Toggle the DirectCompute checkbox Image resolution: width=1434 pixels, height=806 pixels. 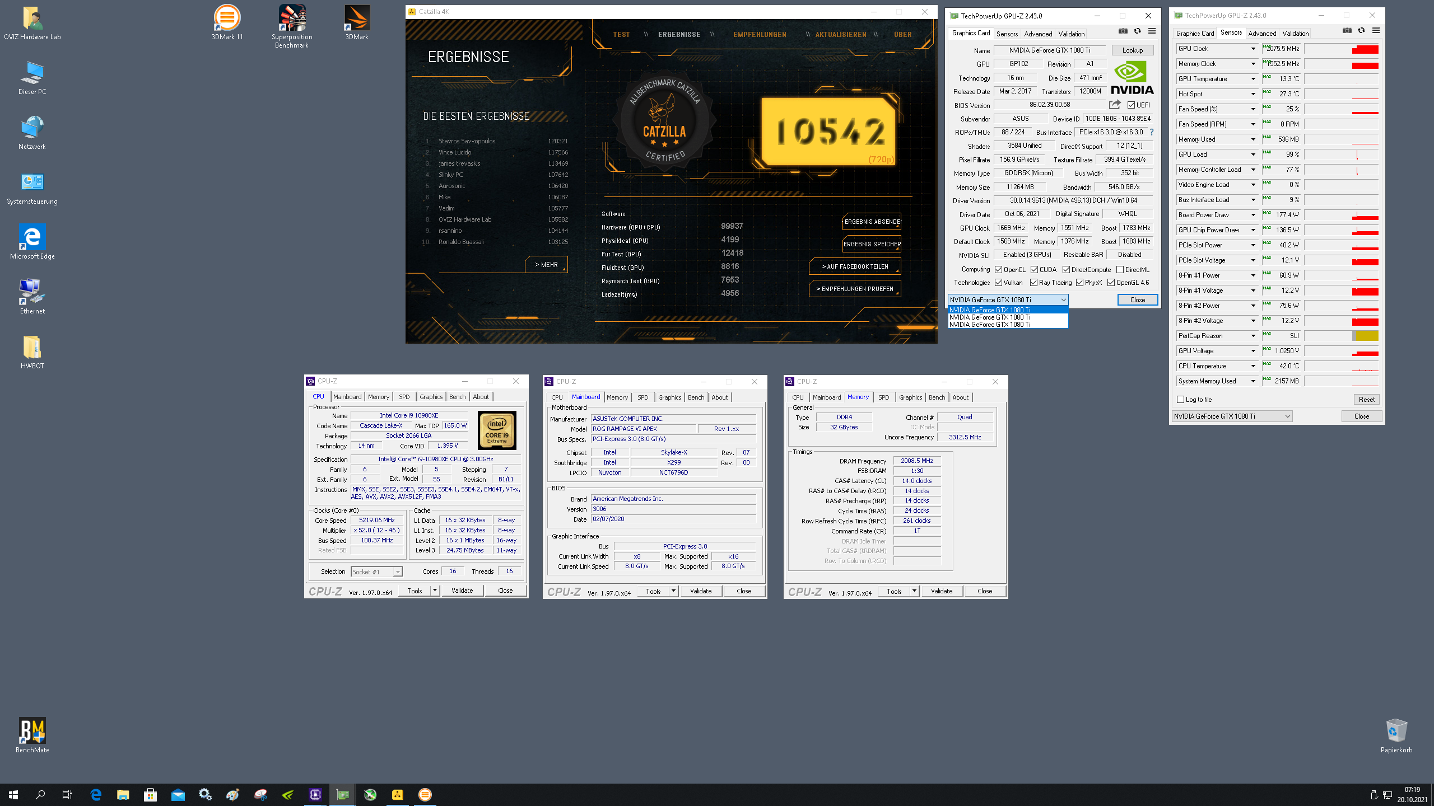[x=1067, y=270]
